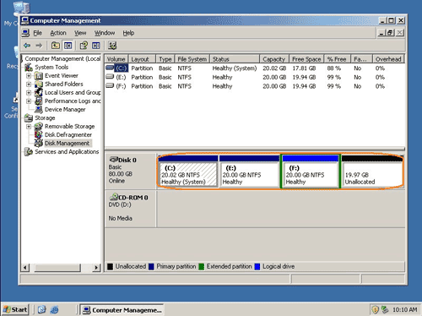
Task: Expand the Removable Storage node
Action: point(29,127)
